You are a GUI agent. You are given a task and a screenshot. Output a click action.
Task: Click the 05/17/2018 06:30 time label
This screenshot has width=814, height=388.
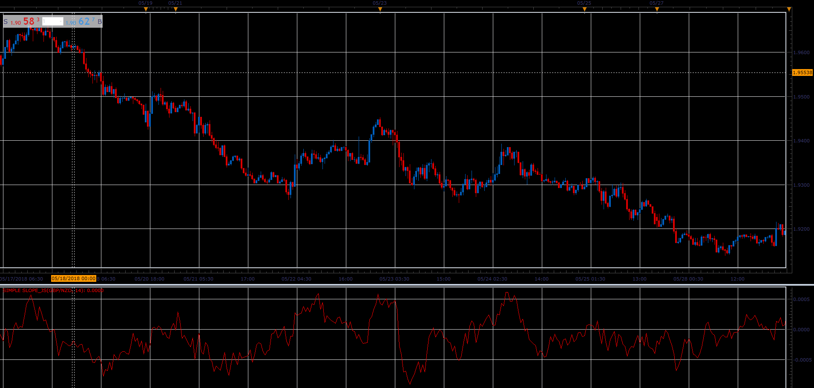(22, 279)
